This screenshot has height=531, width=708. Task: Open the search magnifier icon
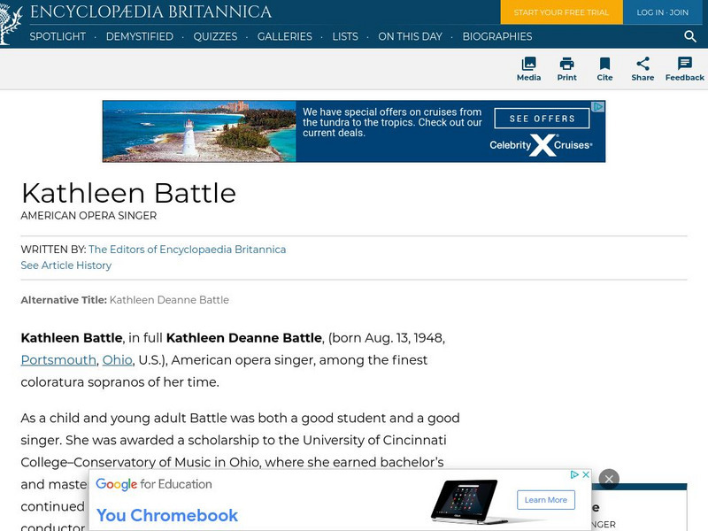[x=690, y=36]
